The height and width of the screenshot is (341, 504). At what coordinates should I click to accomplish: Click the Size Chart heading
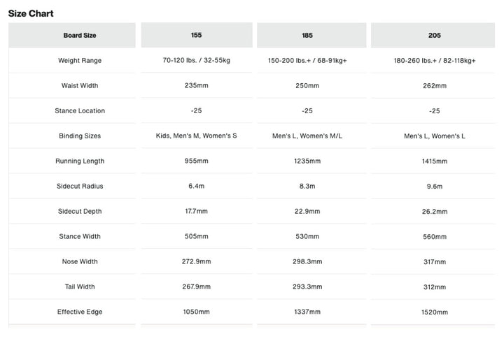click(x=31, y=13)
